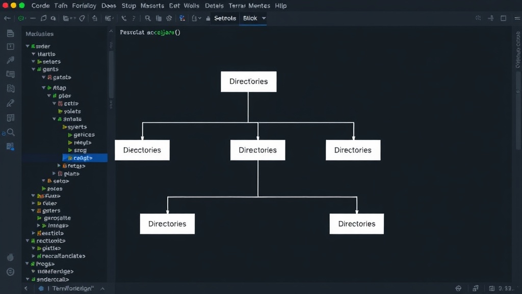The image size is (522, 294).
Task: Click the up chevron beside Temforterign
Action: tap(102, 289)
